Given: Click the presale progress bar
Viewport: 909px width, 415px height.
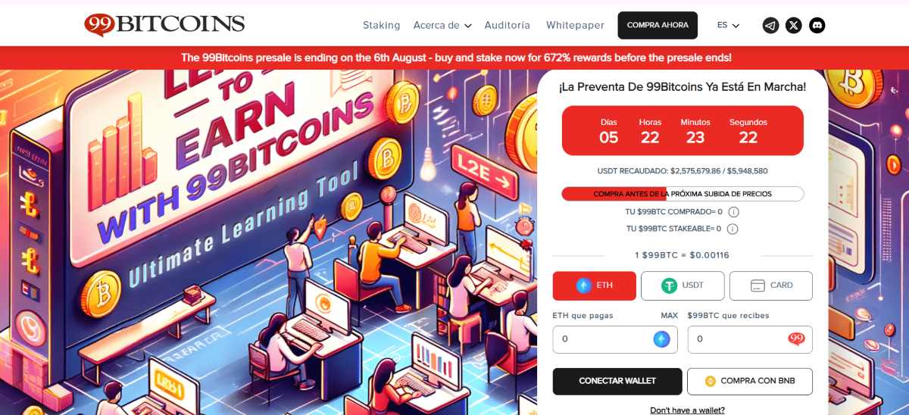Looking at the screenshot, I should [x=683, y=194].
